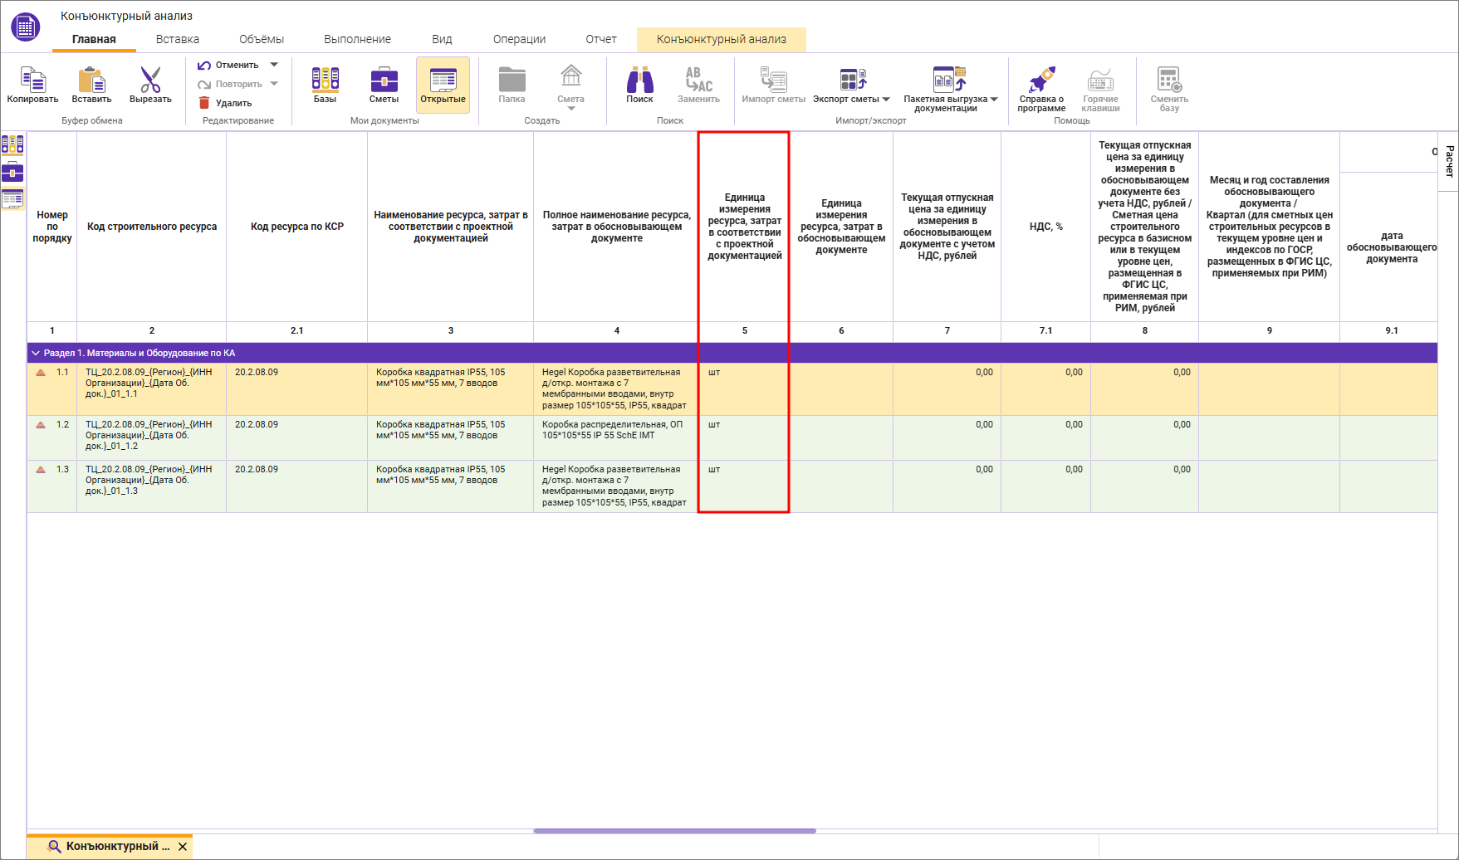Viewport: 1459px width, 860px height.
Task: Select the Конъюнктурный анализ ribbon tab
Action: coord(721,39)
